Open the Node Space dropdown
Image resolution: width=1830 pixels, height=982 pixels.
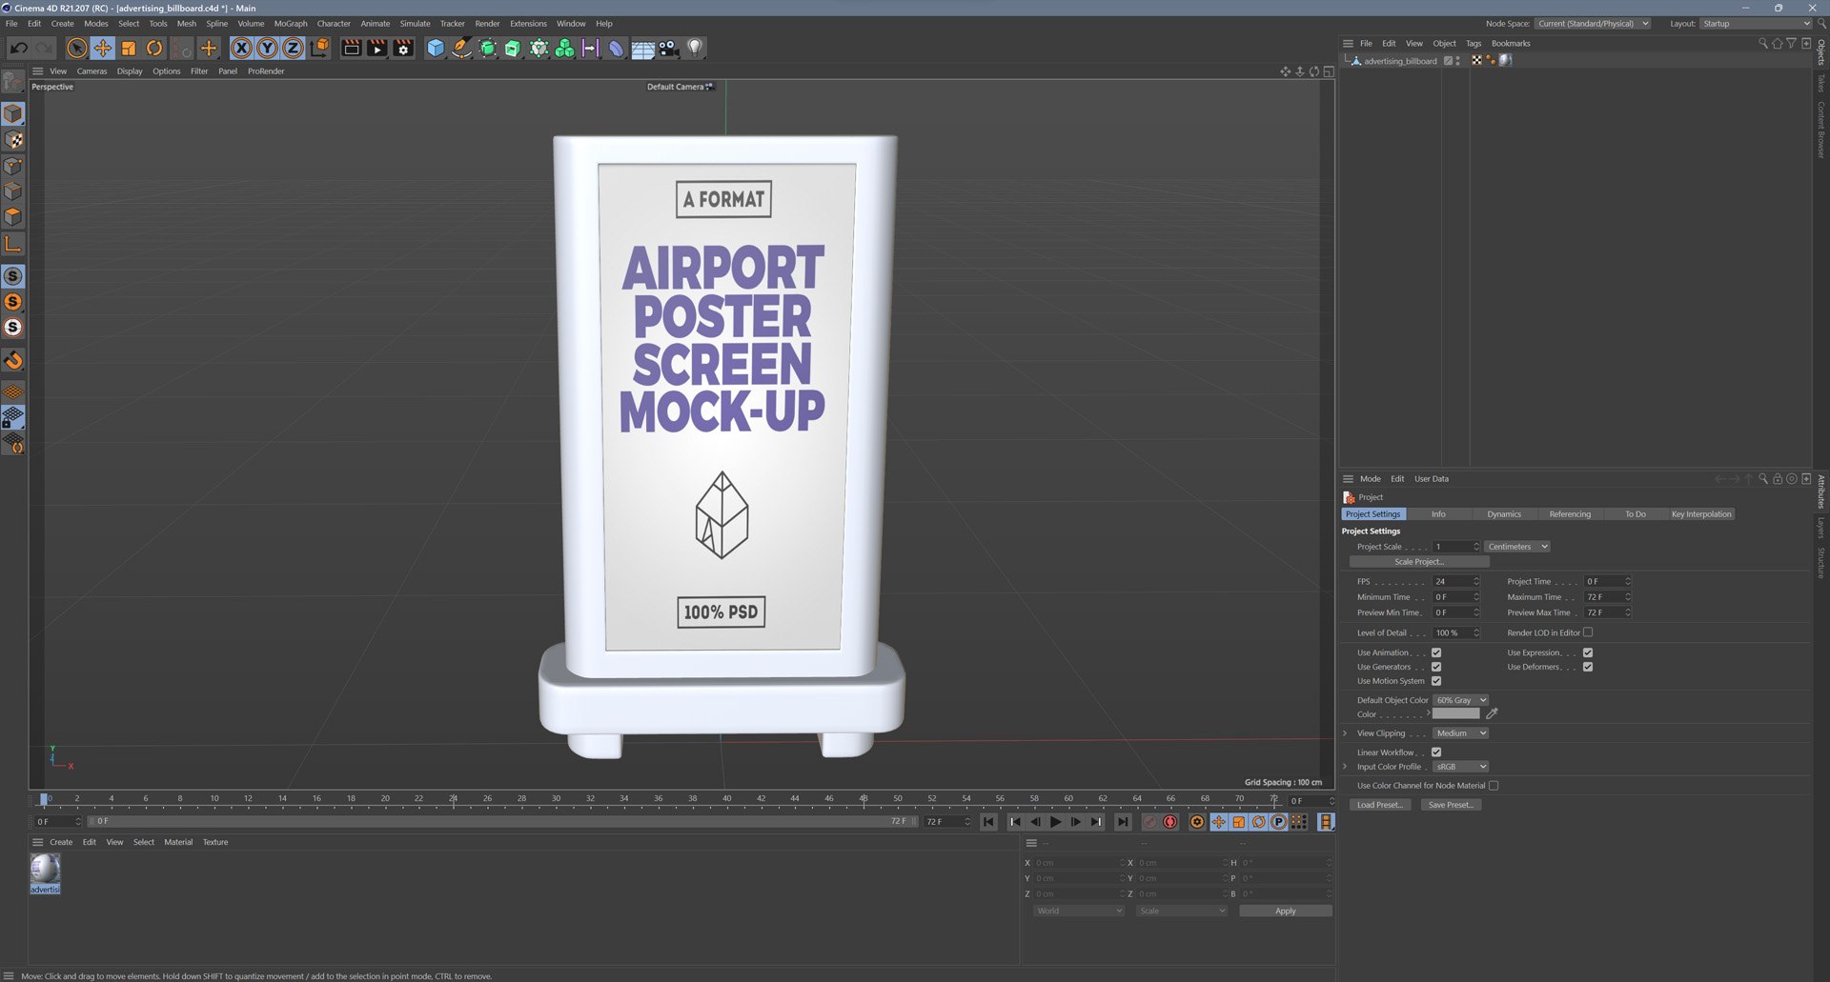point(1593,24)
